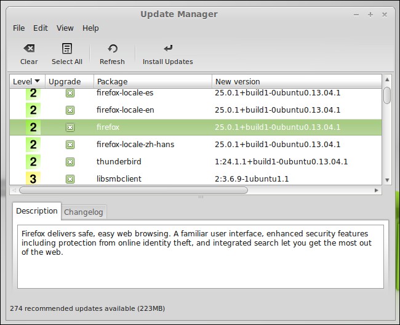Click level 2 badge of firefox-locale-zh-hans row
This screenshot has width=400, height=325.
point(33,145)
